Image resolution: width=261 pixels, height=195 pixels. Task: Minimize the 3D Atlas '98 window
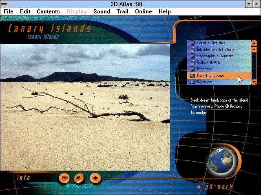tap(249, 4)
